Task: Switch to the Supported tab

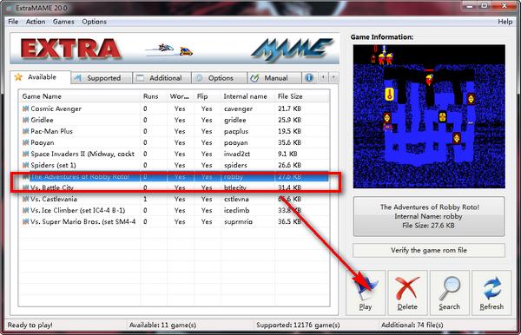Action: tap(102, 78)
